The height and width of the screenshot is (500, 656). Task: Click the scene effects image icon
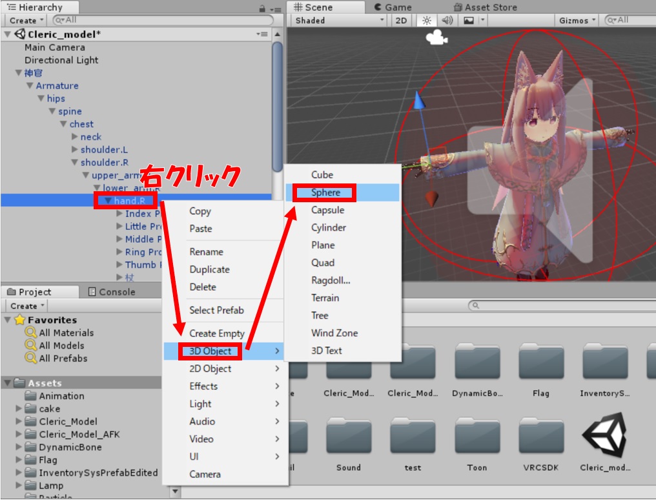click(469, 21)
